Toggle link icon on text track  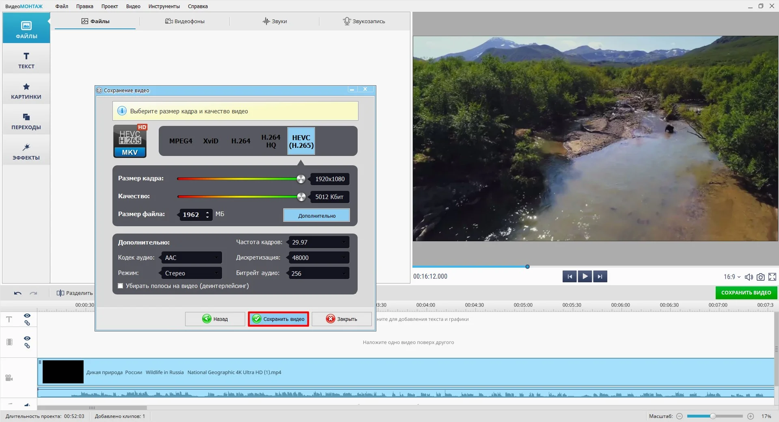tap(27, 323)
